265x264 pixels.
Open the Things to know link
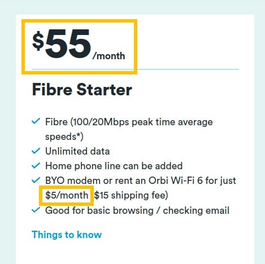click(67, 235)
